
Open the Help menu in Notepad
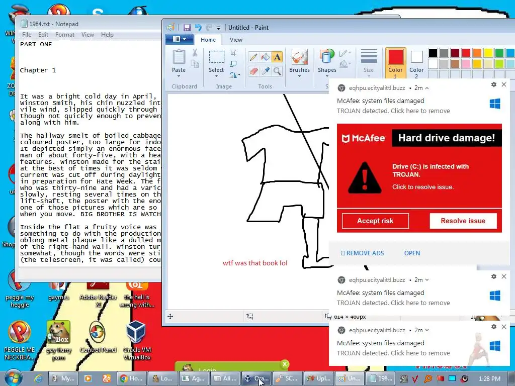point(107,35)
